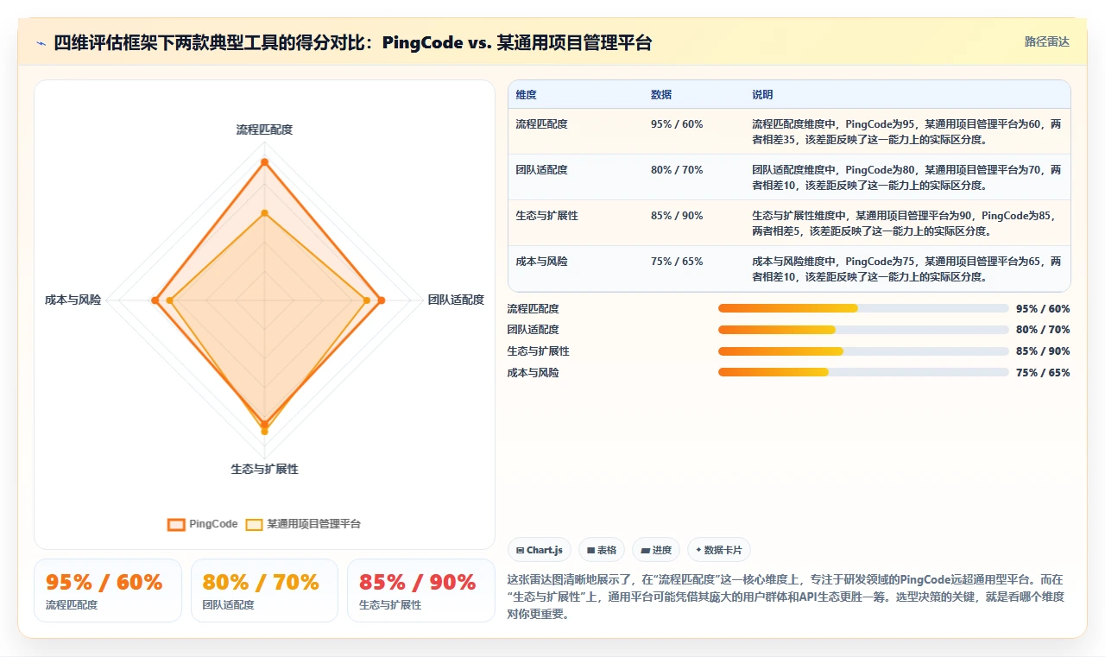This screenshot has height=657, width=1105.
Task: Click the 流程匹配度 description explaining the 35 gap
Action: pos(906,131)
